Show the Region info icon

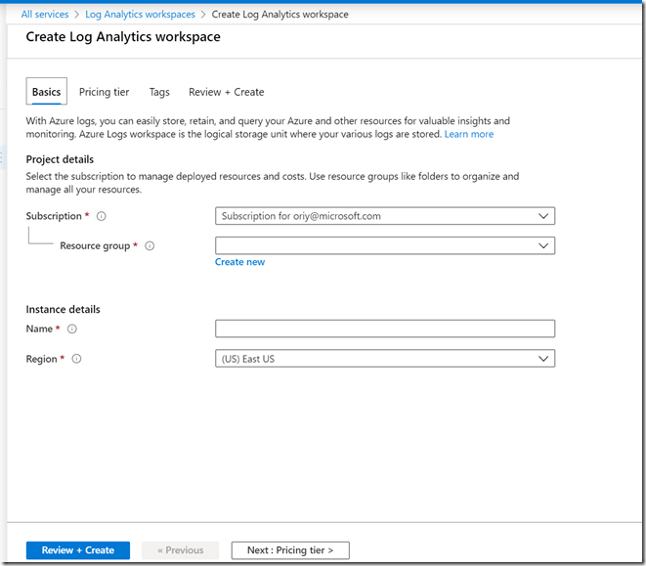[x=76, y=359]
